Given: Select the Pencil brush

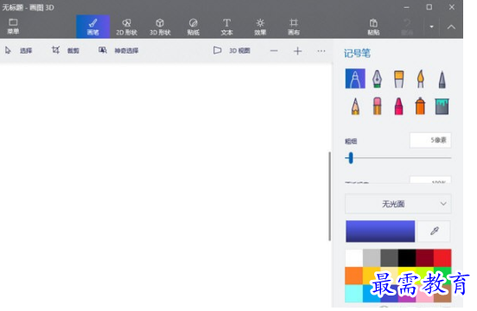Looking at the screenshot, I should pyautogui.click(x=355, y=106).
